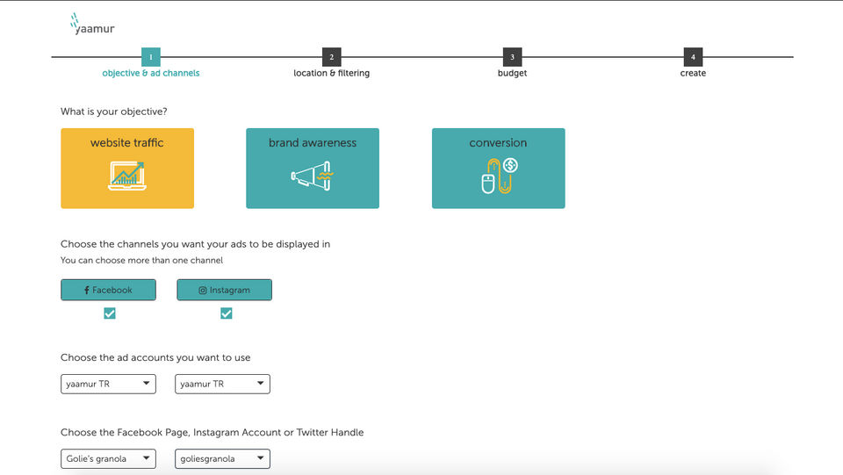
Task: Open the goliesgranola Instagram account dropdown
Action: click(x=222, y=458)
